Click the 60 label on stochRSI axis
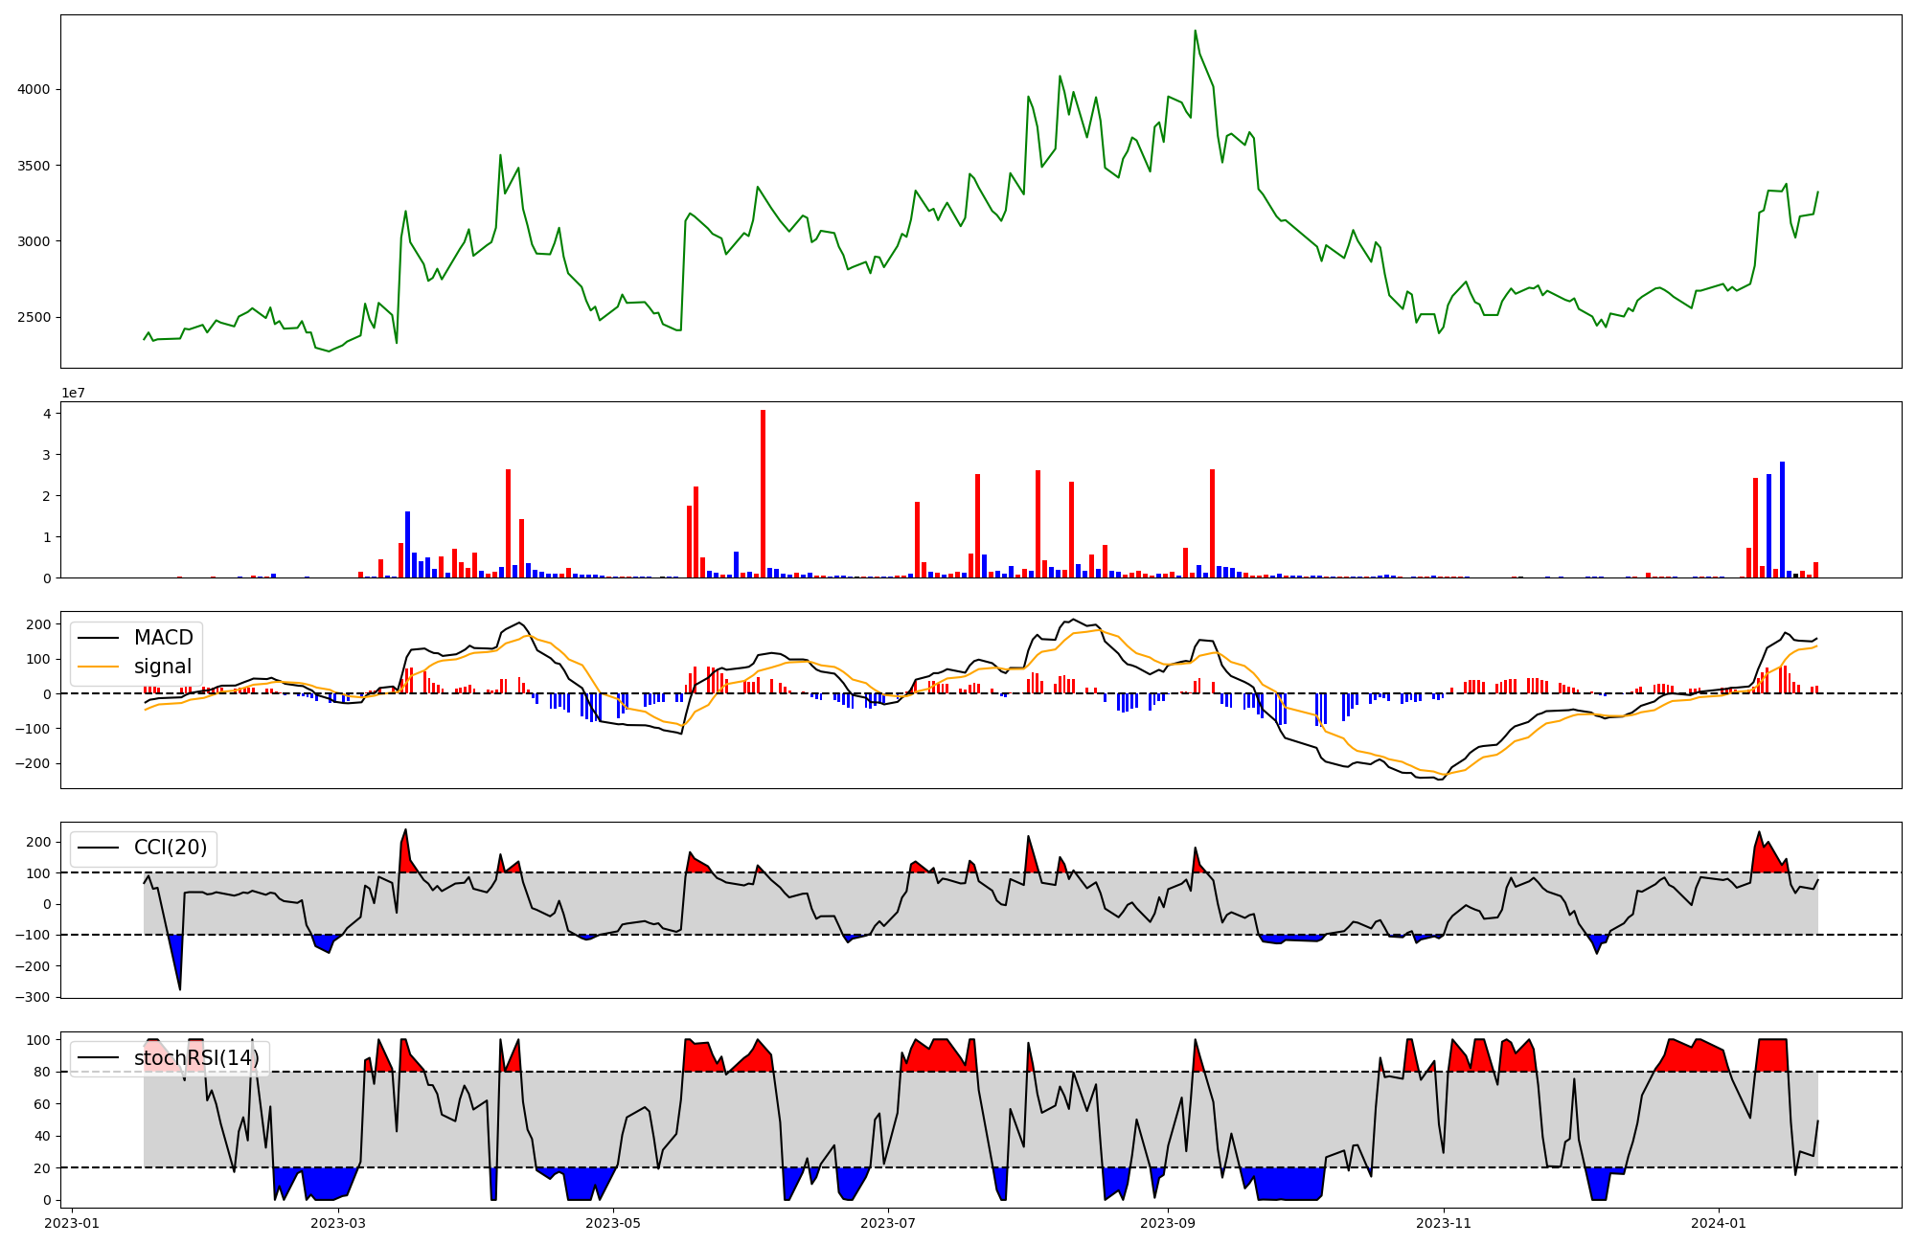The height and width of the screenshot is (1245, 1916). (42, 1104)
